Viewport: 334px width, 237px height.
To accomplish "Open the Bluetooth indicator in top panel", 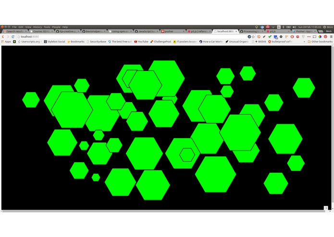I will click(284, 27).
